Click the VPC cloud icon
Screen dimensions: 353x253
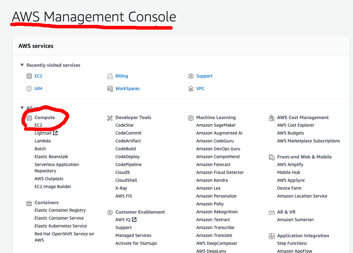click(191, 89)
